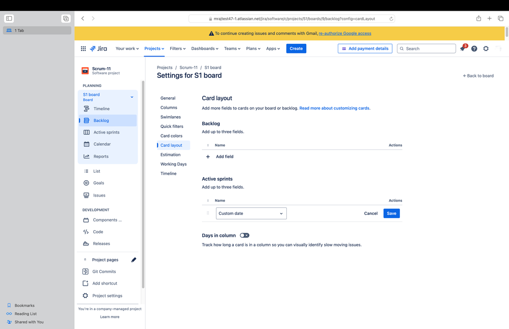This screenshot has height=329, width=509.
Task: Click Back to board link
Action: [x=478, y=76]
